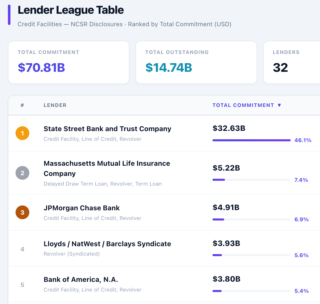Sort by the Lender column header
This screenshot has width=320, height=304.
coord(55,105)
